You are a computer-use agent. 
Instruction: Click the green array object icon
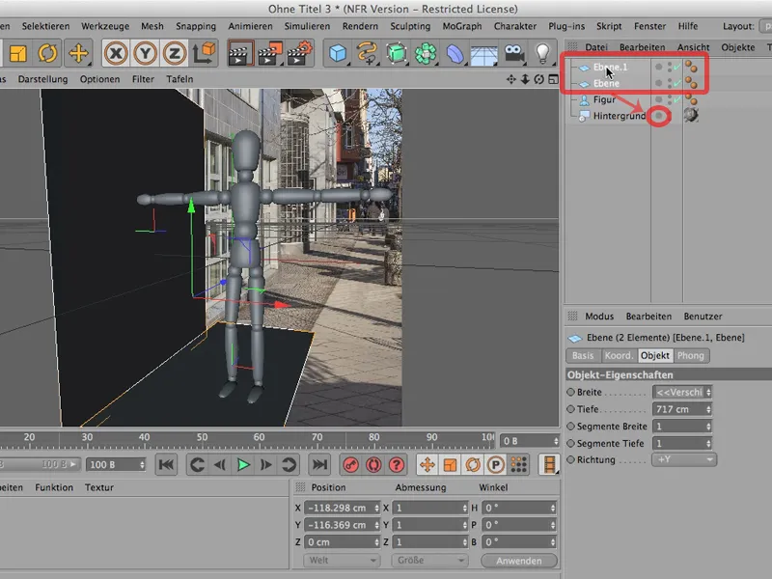pyautogui.click(x=426, y=53)
